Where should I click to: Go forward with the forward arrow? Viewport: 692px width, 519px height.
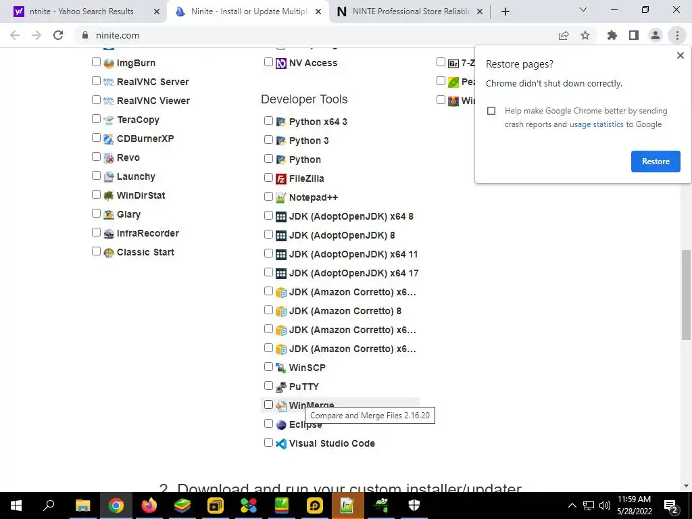36,35
